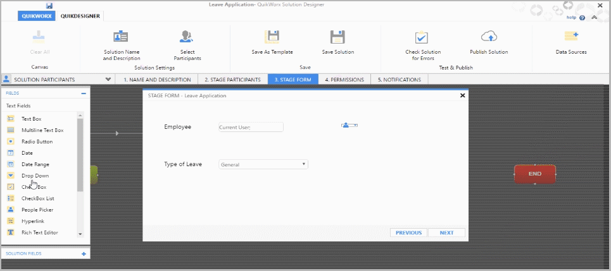The image size is (611, 271).
Task: Click the Save As Template icon
Action: (x=272, y=37)
